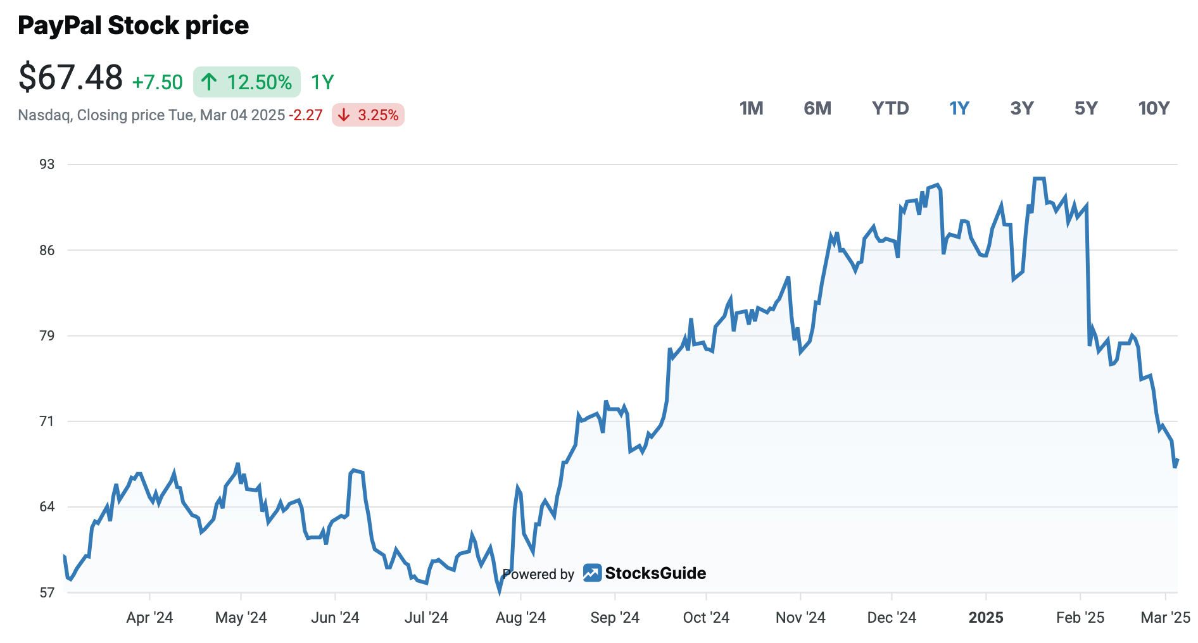Click the +7.50 yearly change value
The image size is (1198, 643).
point(157,82)
